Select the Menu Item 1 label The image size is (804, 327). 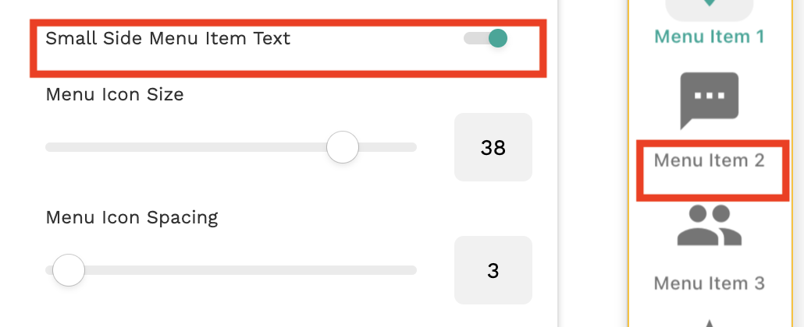coord(709,37)
